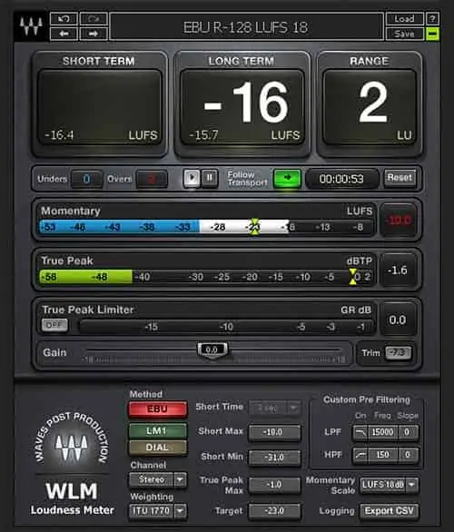
Task: Click the Waves logo icon in top-left
Action: click(31, 26)
